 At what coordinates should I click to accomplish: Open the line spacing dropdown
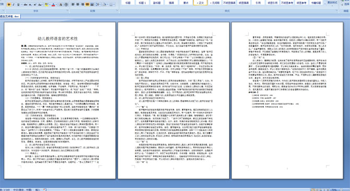click(98, 5)
